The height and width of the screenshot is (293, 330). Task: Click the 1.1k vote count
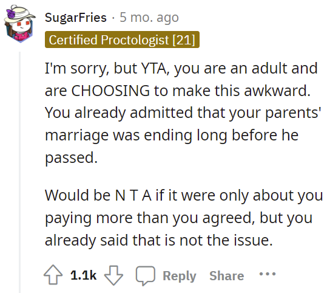[83, 275]
